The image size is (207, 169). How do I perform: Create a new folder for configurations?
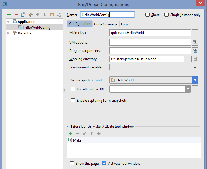tap(52, 15)
